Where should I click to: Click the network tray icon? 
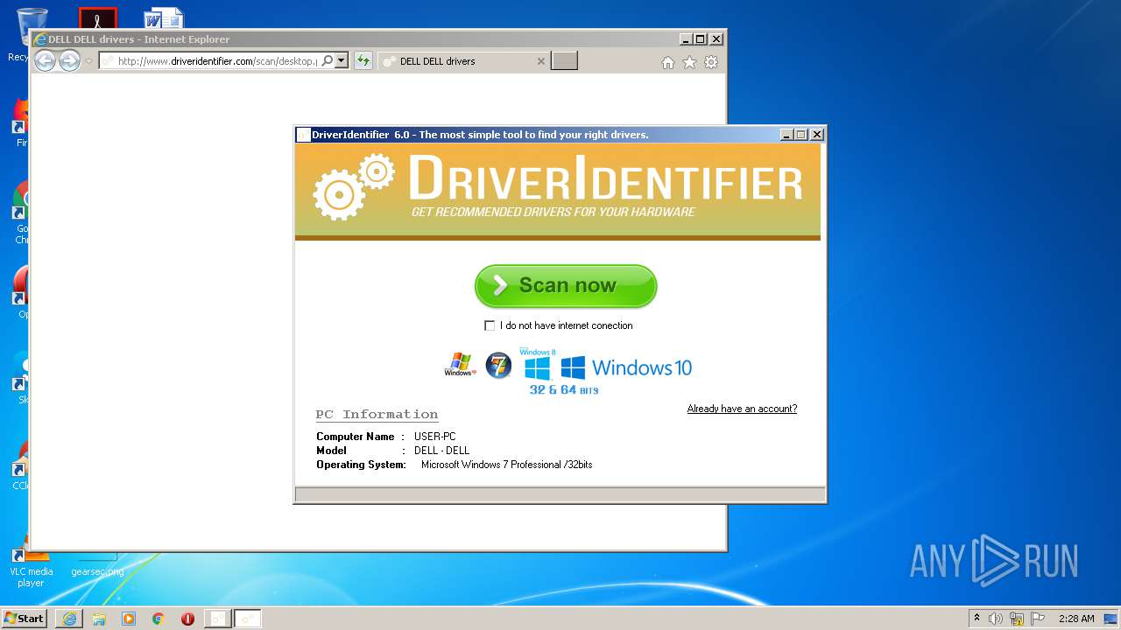[x=1017, y=619]
